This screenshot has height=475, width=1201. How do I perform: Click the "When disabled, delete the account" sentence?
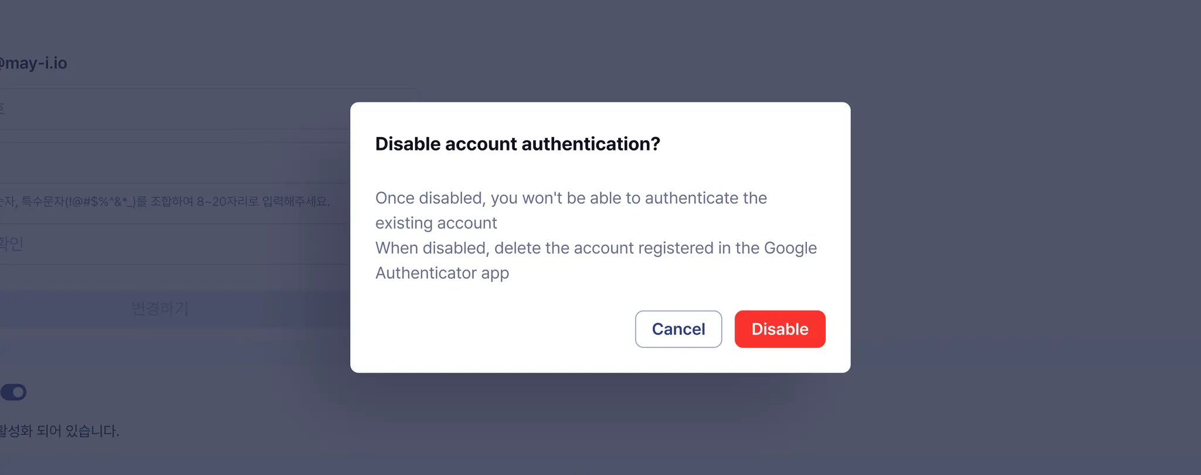528,248
